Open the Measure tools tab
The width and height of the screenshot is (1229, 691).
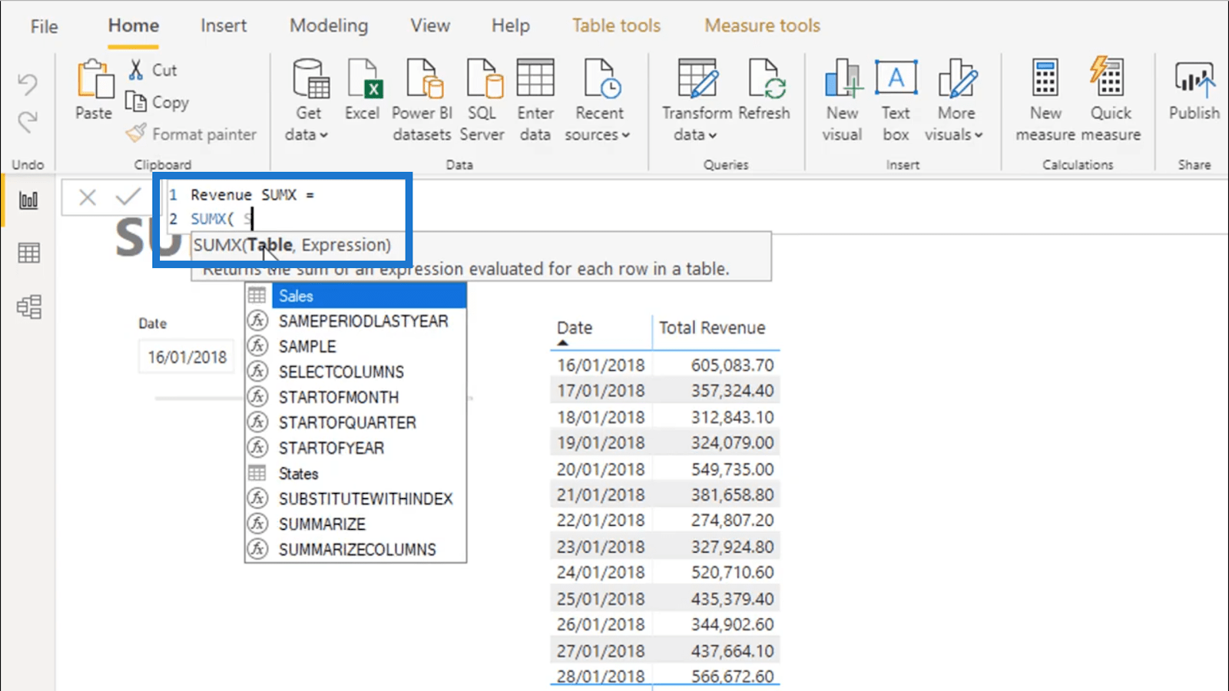click(x=763, y=25)
